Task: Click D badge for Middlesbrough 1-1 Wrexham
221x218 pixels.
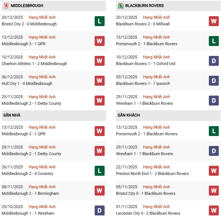Action: [x=99, y=210]
